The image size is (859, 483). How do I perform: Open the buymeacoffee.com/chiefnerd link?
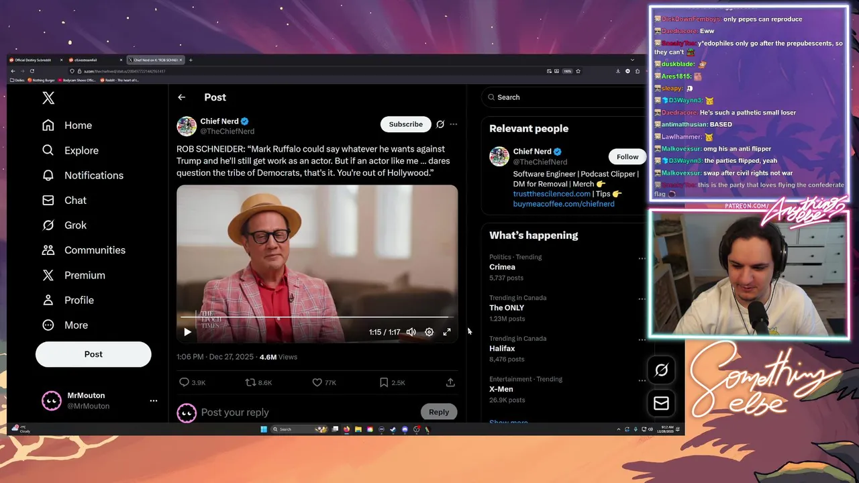click(564, 204)
